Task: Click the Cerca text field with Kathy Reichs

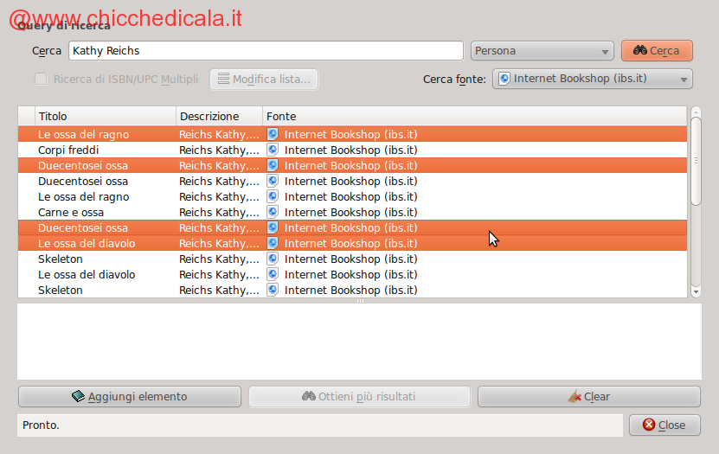Action: pyautogui.click(x=265, y=51)
